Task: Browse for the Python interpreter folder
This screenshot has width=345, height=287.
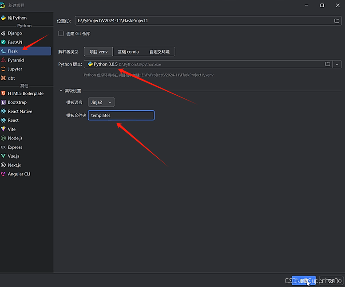Action: point(328,64)
